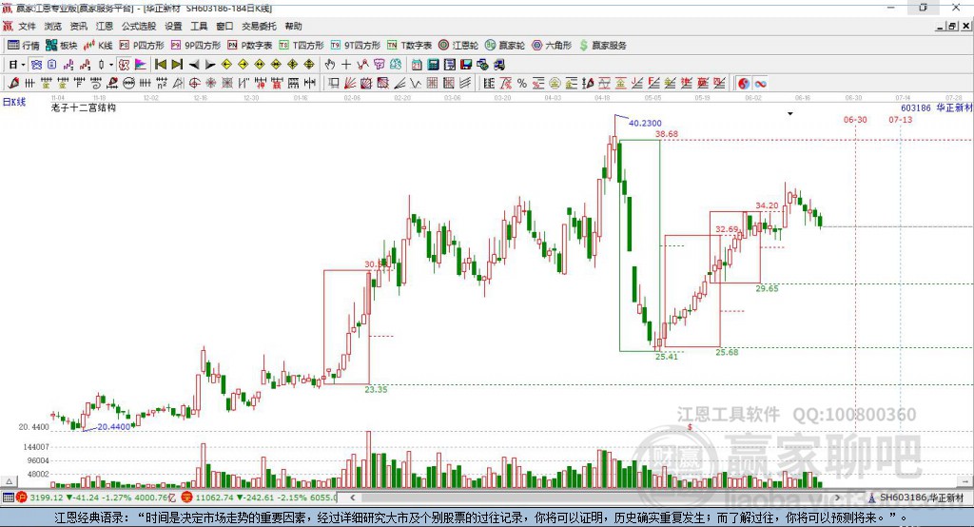The image size is (974, 527).
Task: Click the 34.20 price annotation
Action: [x=767, y=205]
